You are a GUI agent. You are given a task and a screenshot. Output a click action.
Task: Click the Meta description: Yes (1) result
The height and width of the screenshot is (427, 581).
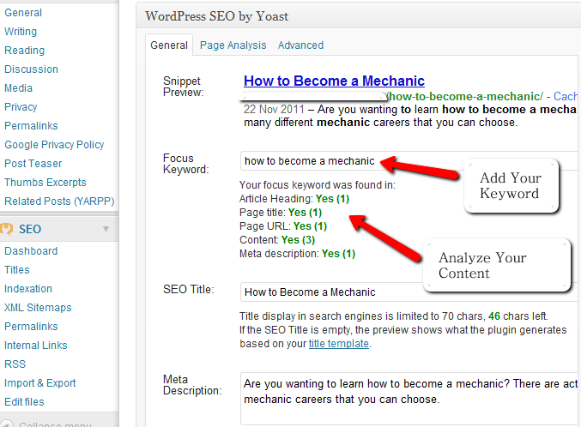297,254
